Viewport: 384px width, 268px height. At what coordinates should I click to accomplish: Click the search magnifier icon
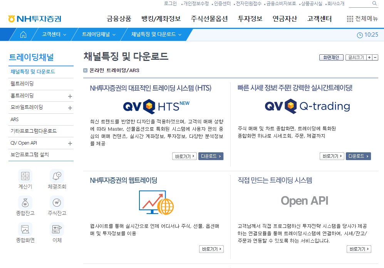pyautogui.click(x=374, y=3)
